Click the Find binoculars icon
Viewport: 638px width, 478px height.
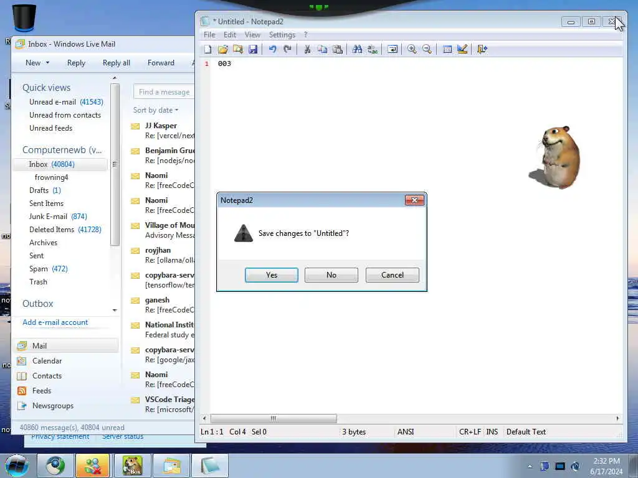357,49
